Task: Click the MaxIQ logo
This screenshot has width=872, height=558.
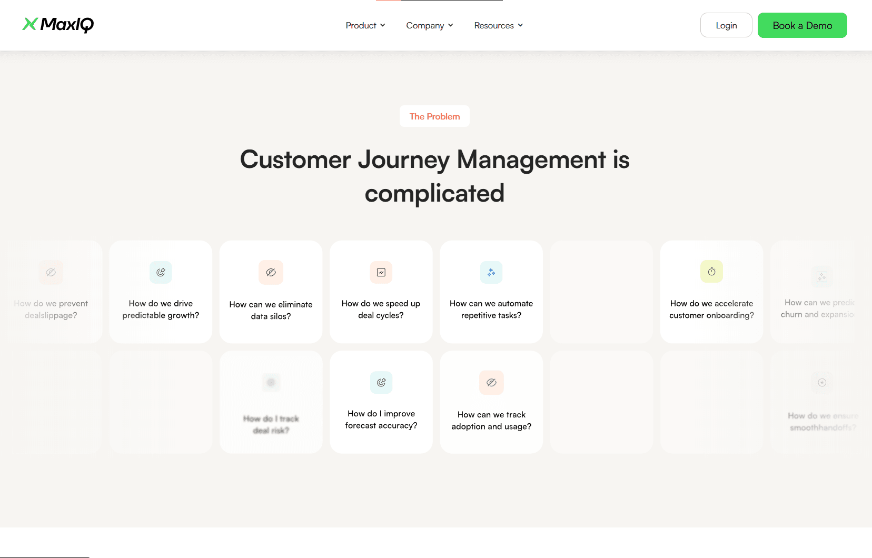Action: [58, 25]
